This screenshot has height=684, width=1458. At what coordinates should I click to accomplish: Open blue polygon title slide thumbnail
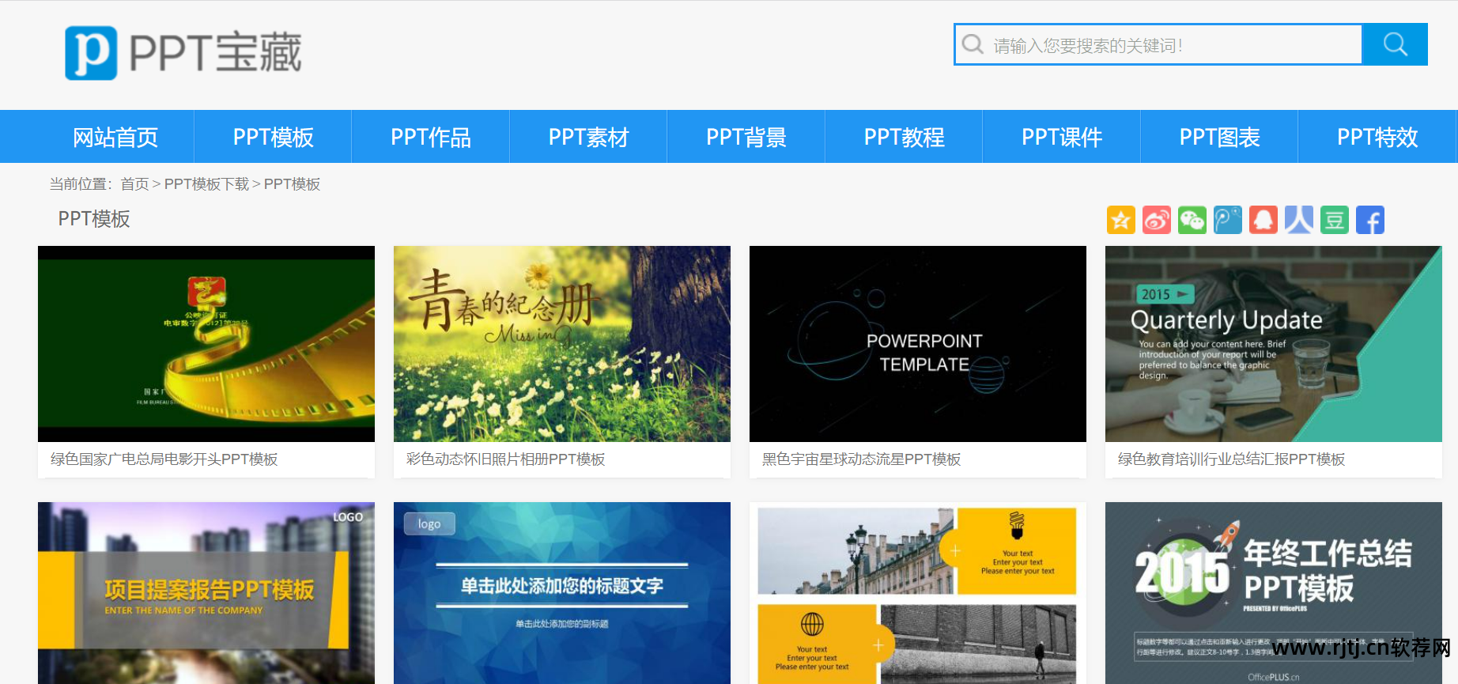562,593
